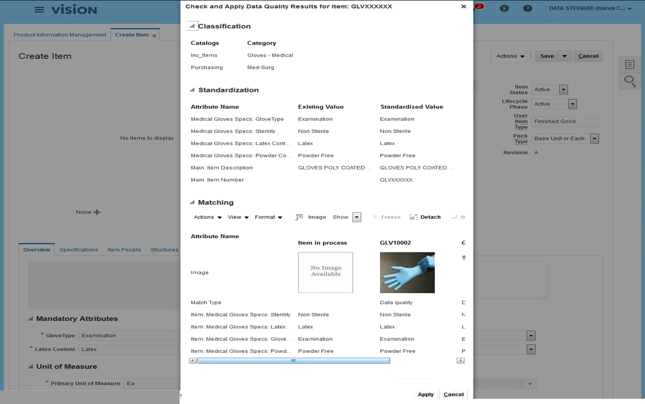Click the Inv_Items catalog entry
The width and height of the screenshot is (645, 404).
(203, 55)
